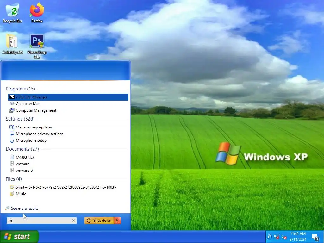Open the Shut down options arrow
The height and width of the screenshot is (243, 324).
(x=117, y=221)
